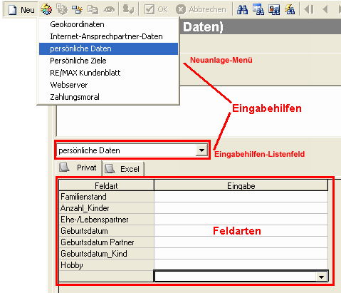Viewport: 341px width, 293px height.
Task: Open dropdown arrow in bottom Eingabe cell
Action: 322,277
